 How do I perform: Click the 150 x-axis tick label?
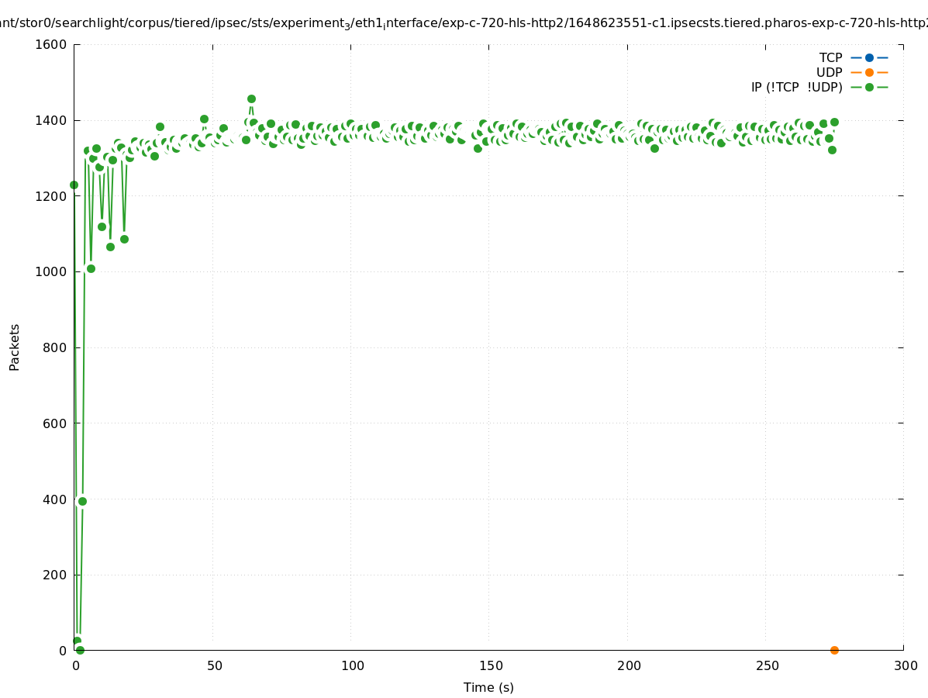tap(490, 665)
